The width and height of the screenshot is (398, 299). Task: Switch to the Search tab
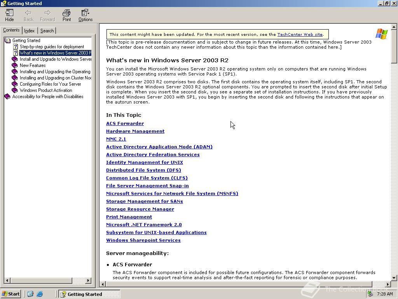point(47,31)
